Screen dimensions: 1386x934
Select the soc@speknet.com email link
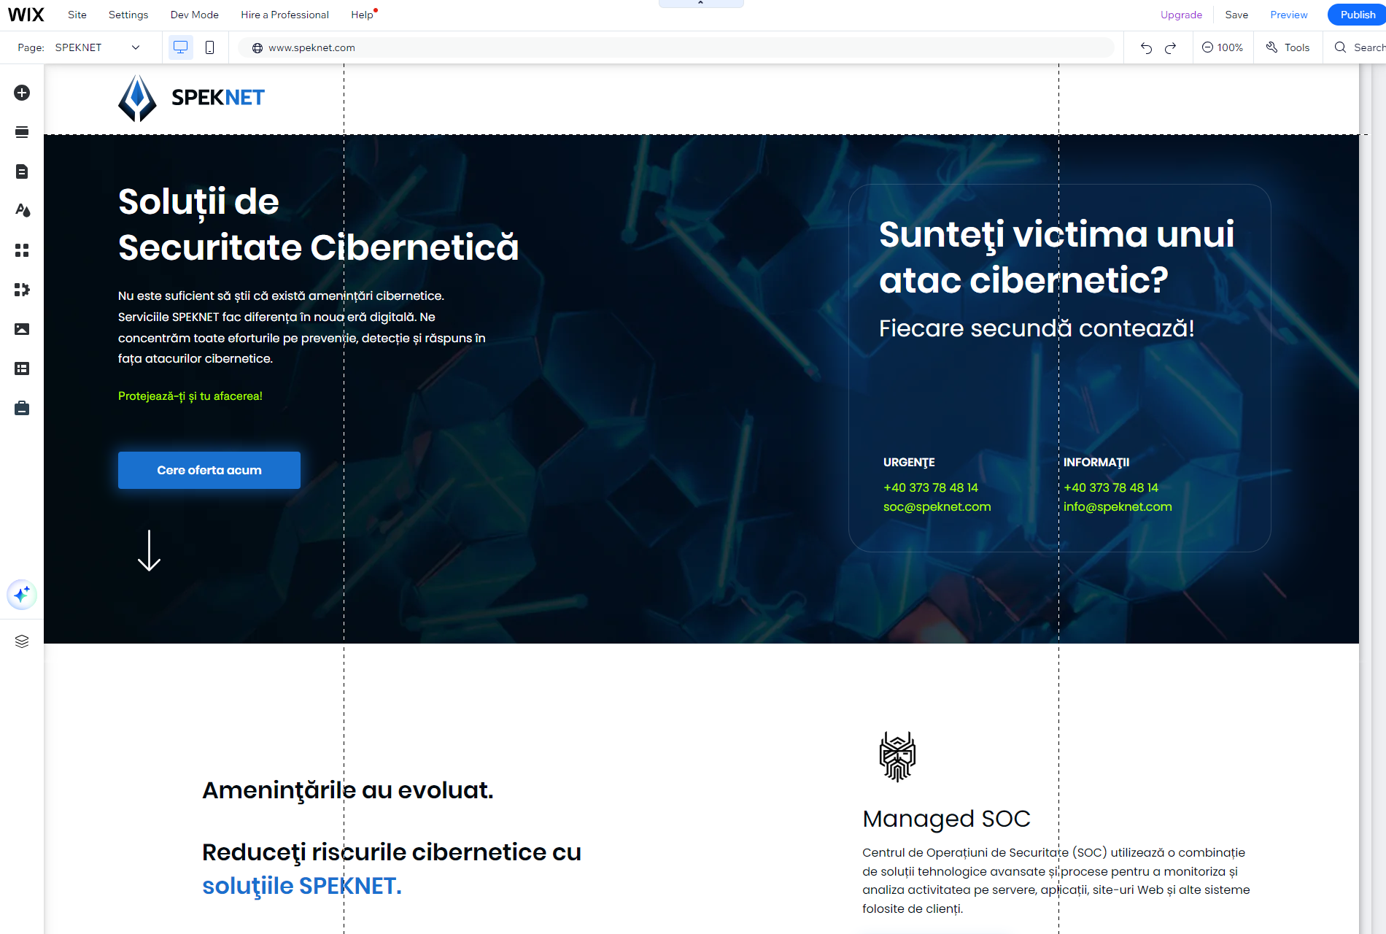937,506
